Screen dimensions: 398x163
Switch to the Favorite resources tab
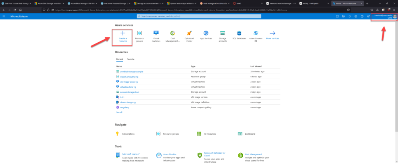click(131, 59)
